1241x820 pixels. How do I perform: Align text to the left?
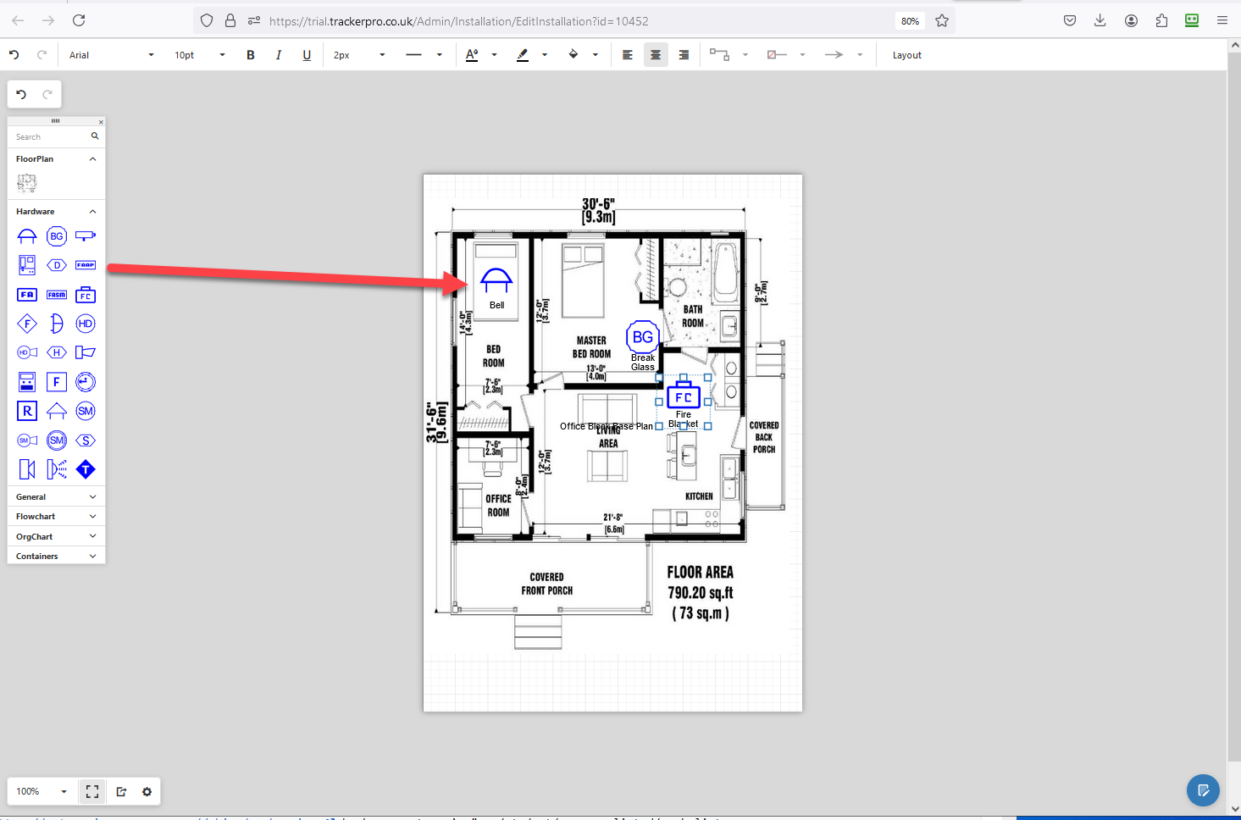628,55
